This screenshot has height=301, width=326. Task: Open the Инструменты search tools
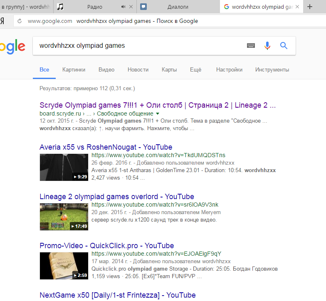272,70
